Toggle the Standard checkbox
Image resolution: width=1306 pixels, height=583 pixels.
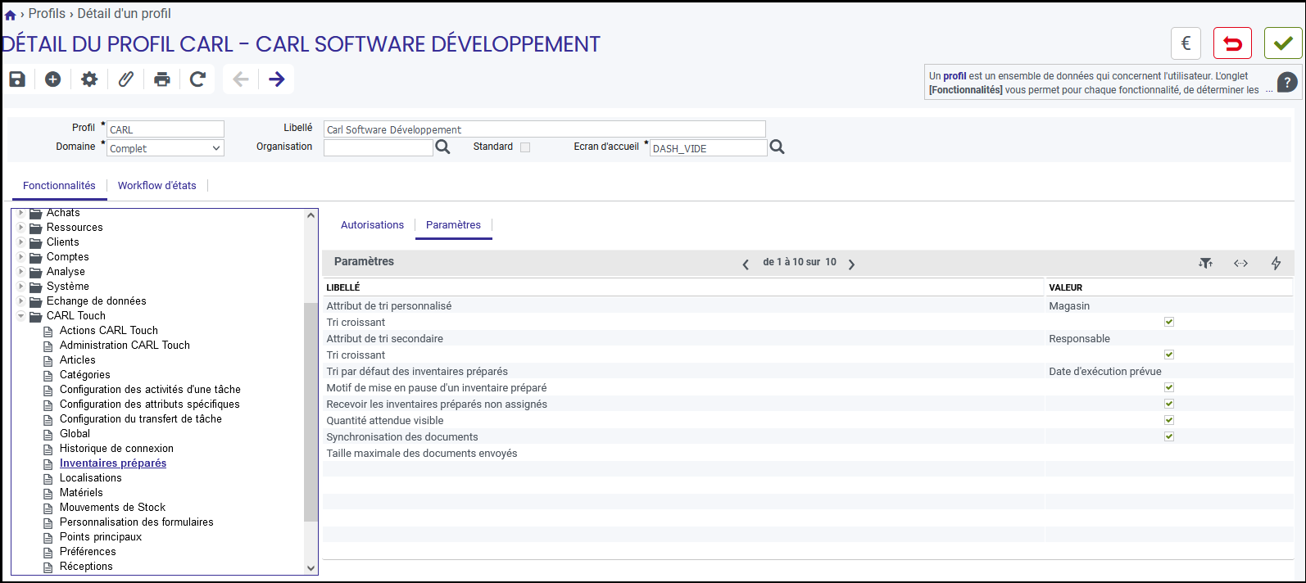525,147
